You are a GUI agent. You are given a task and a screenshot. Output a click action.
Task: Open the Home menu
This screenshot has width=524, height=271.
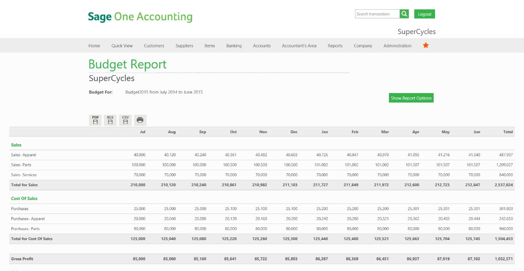(x=94, y=46)
